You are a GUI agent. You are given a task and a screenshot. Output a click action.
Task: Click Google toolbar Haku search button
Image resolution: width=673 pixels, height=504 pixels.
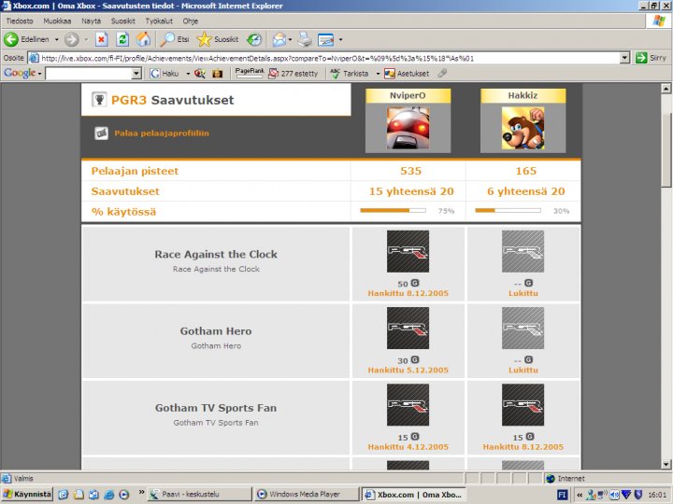tap(165, 74)
